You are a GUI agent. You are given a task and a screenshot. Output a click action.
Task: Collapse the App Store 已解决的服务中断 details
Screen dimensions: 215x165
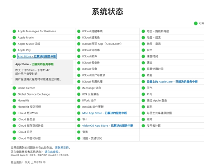[x=37, y=56]
